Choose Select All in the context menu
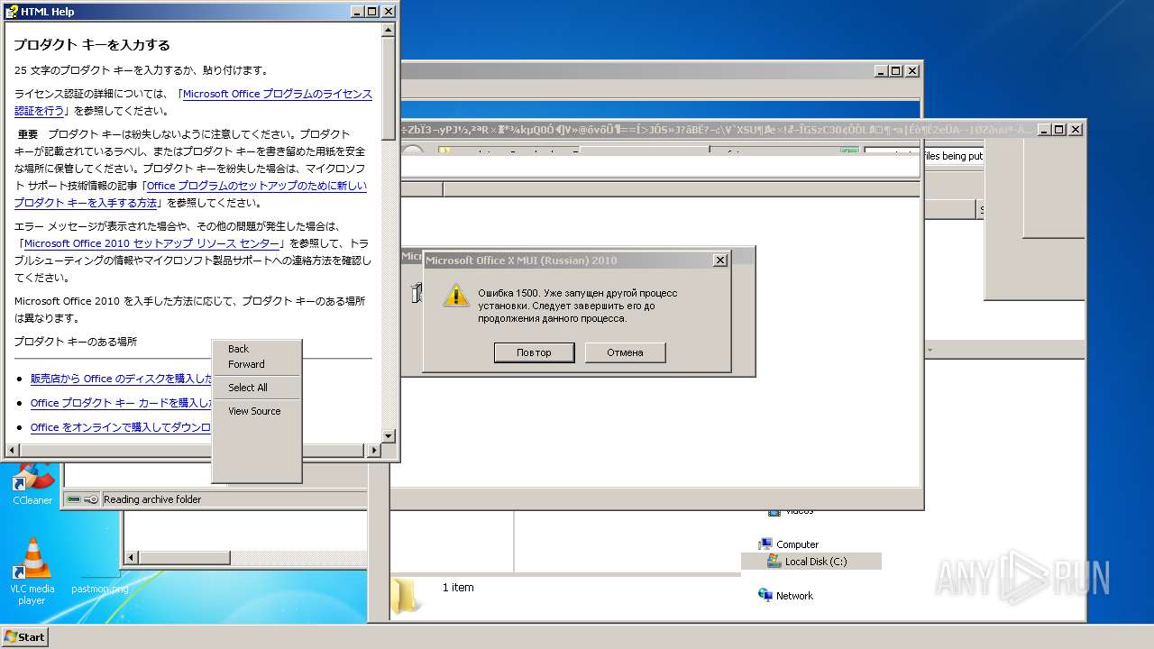Viewport: 1154px width, 649px height. (x=248, y=388)
